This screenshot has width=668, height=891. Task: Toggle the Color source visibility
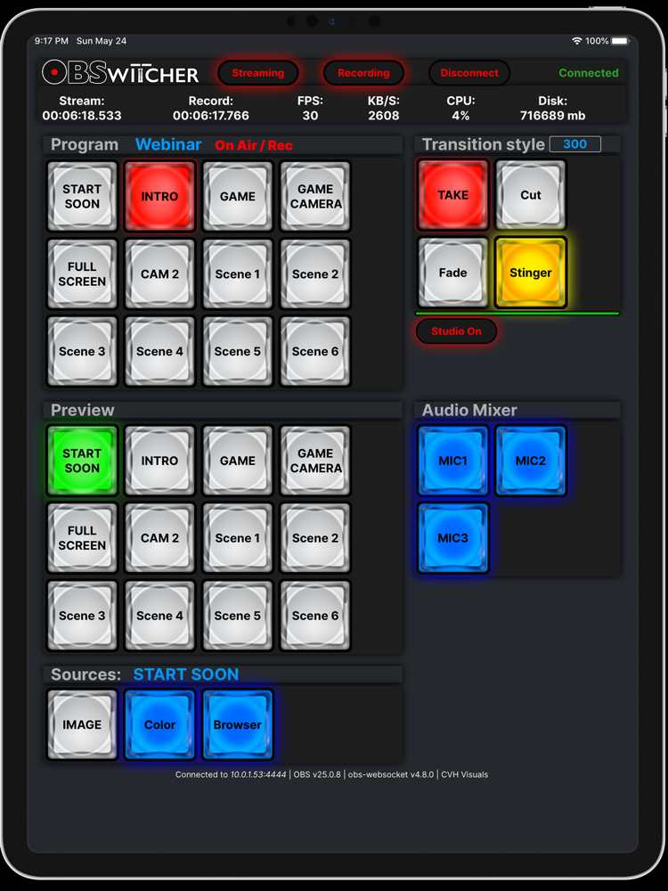point(159,725)
